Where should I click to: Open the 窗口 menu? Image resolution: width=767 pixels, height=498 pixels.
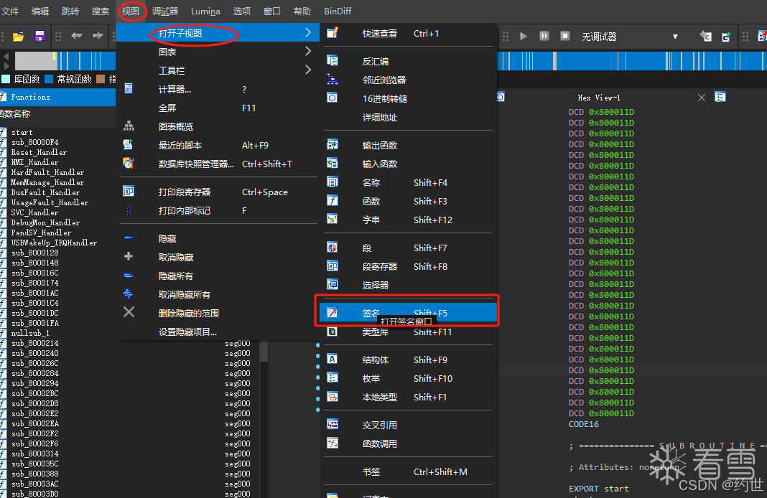tap(272, 11)
